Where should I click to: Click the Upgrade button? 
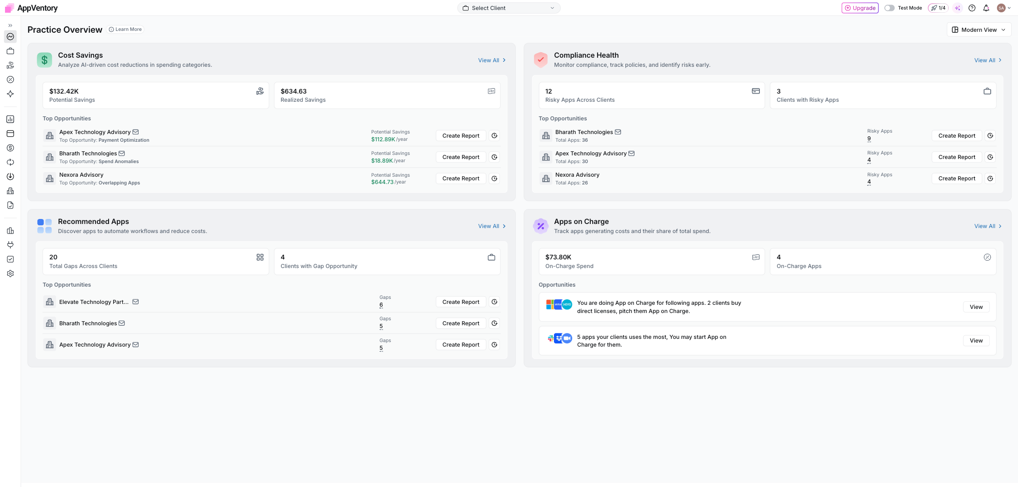860,8
